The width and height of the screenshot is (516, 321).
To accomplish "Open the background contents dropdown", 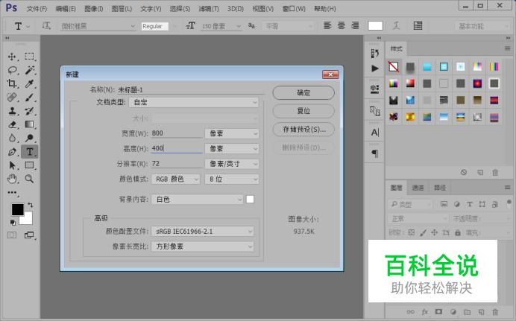I will (x=197, y=200).
